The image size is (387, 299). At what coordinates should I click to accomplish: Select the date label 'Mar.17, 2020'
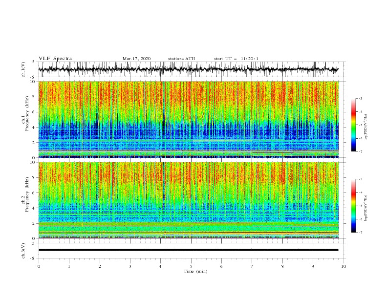click(136, 59)
